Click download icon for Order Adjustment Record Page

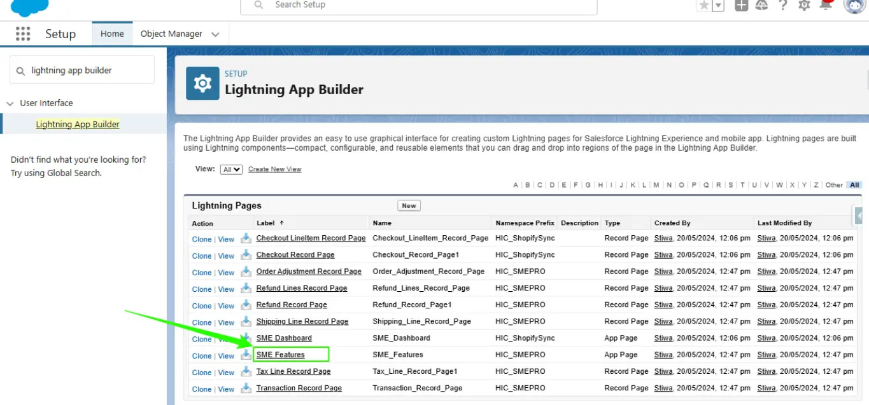246,271
